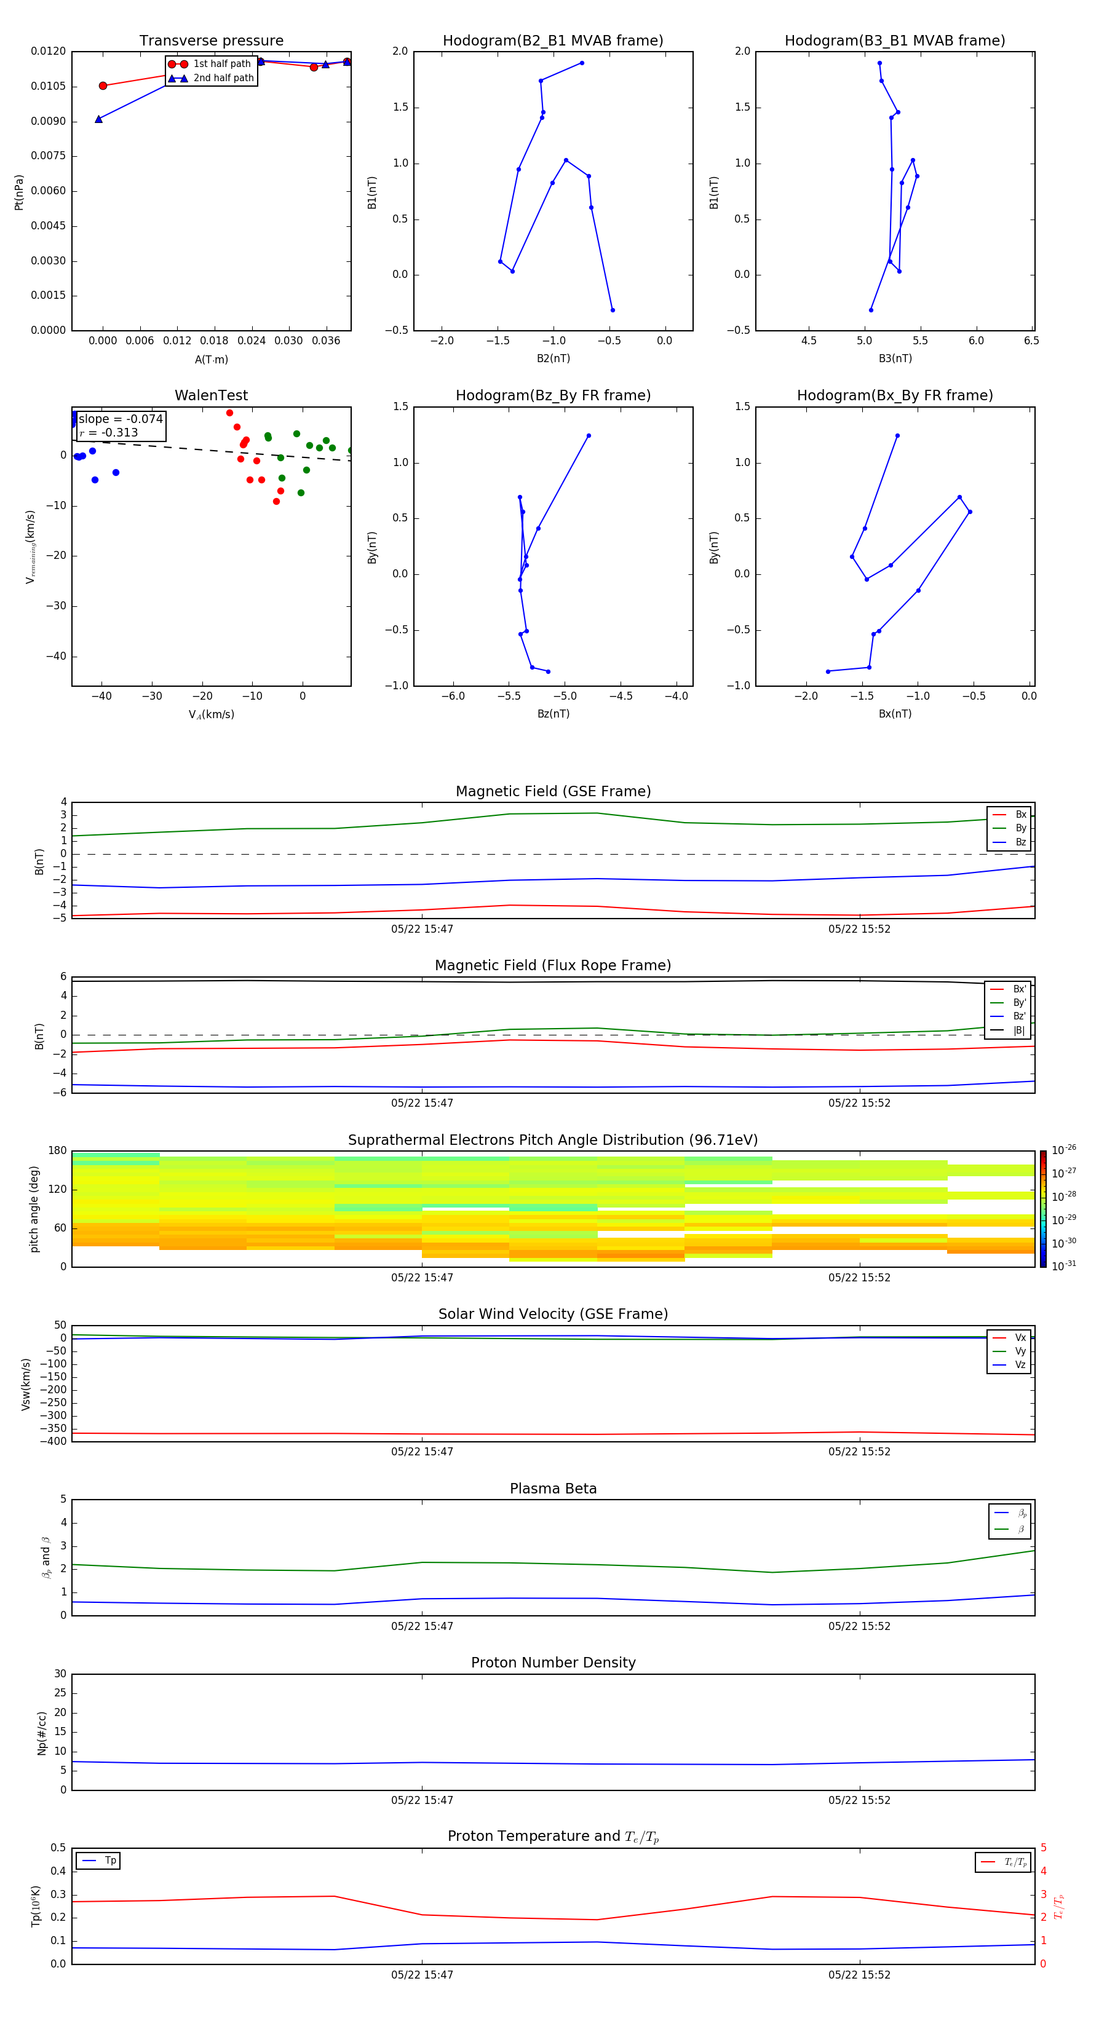Click the Te/Tp legend entry
The height and width of the screenshot is (2029, 1107).
[1003, 1862]
